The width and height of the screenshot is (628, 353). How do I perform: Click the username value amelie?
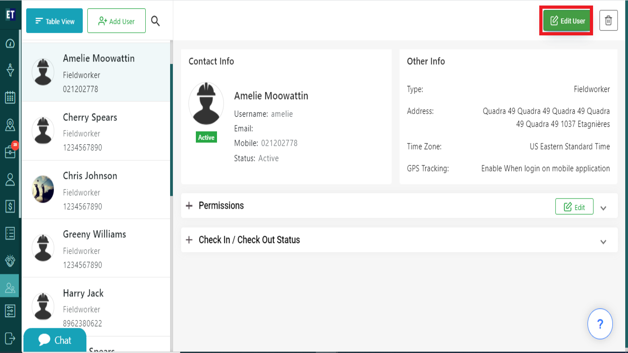click(282, 114)
